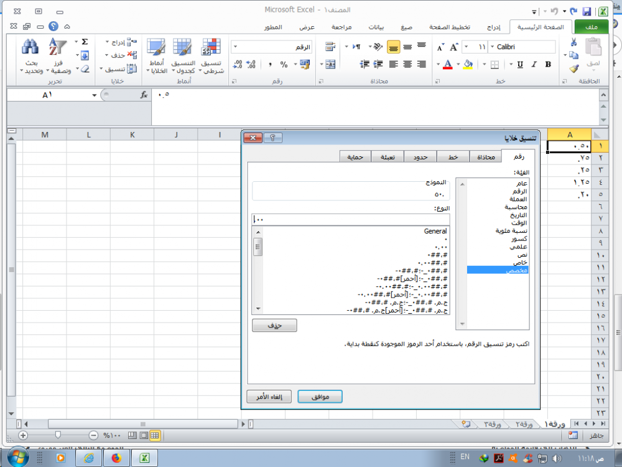The height and width of the screenshot is (467, 622).
Task: Toggle center horizontal alignment
Action: (x=407, y=64)
